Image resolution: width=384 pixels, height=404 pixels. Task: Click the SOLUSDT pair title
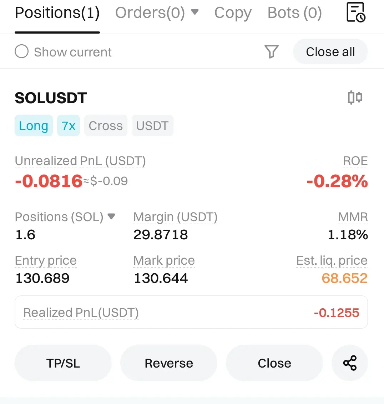51,98
